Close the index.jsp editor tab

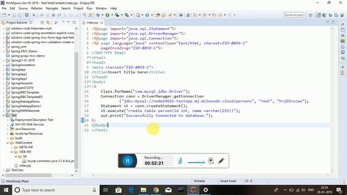pos(101,23)
